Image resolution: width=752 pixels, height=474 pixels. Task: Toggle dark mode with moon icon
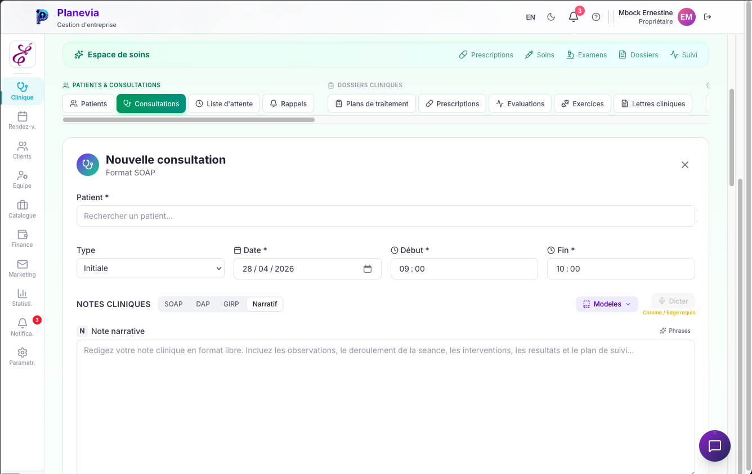pos(551,17)
